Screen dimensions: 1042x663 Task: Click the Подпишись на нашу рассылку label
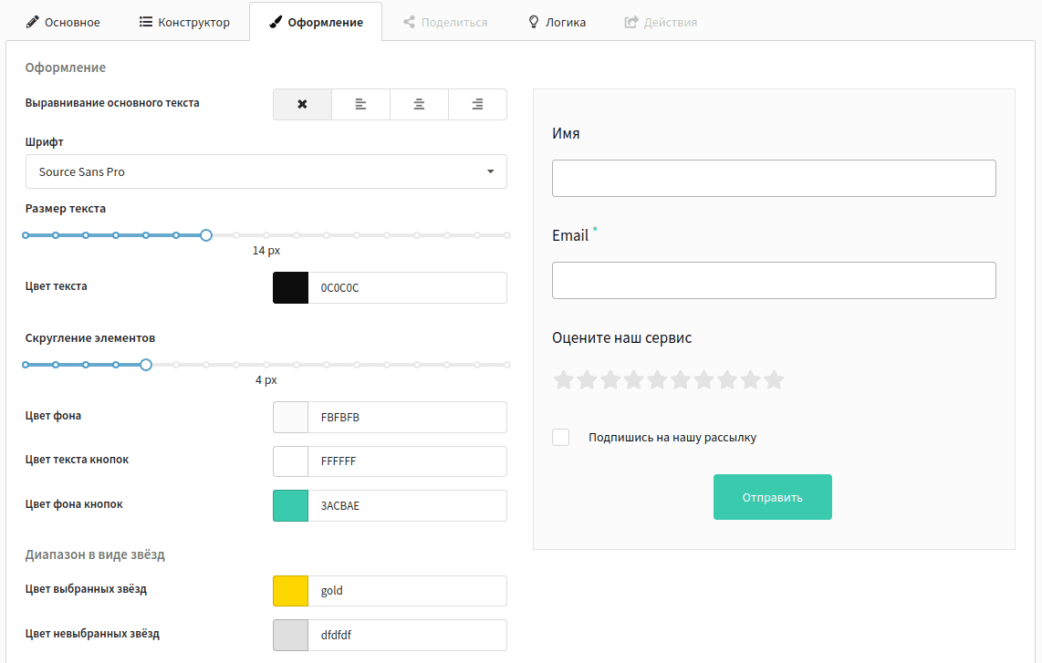[672, 437]
